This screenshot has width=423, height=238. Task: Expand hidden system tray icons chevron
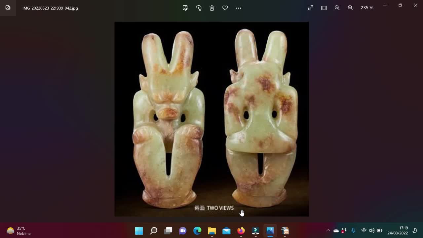(328, 230)
